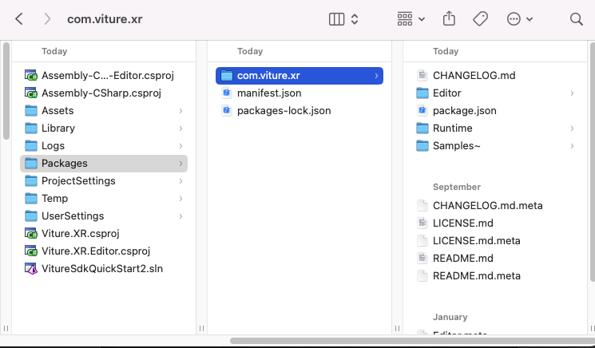Viewport: 595px width, 348px height.
Task: Select Viture.XR.Editor.csproj file icon
Action: tap(31, 251)
